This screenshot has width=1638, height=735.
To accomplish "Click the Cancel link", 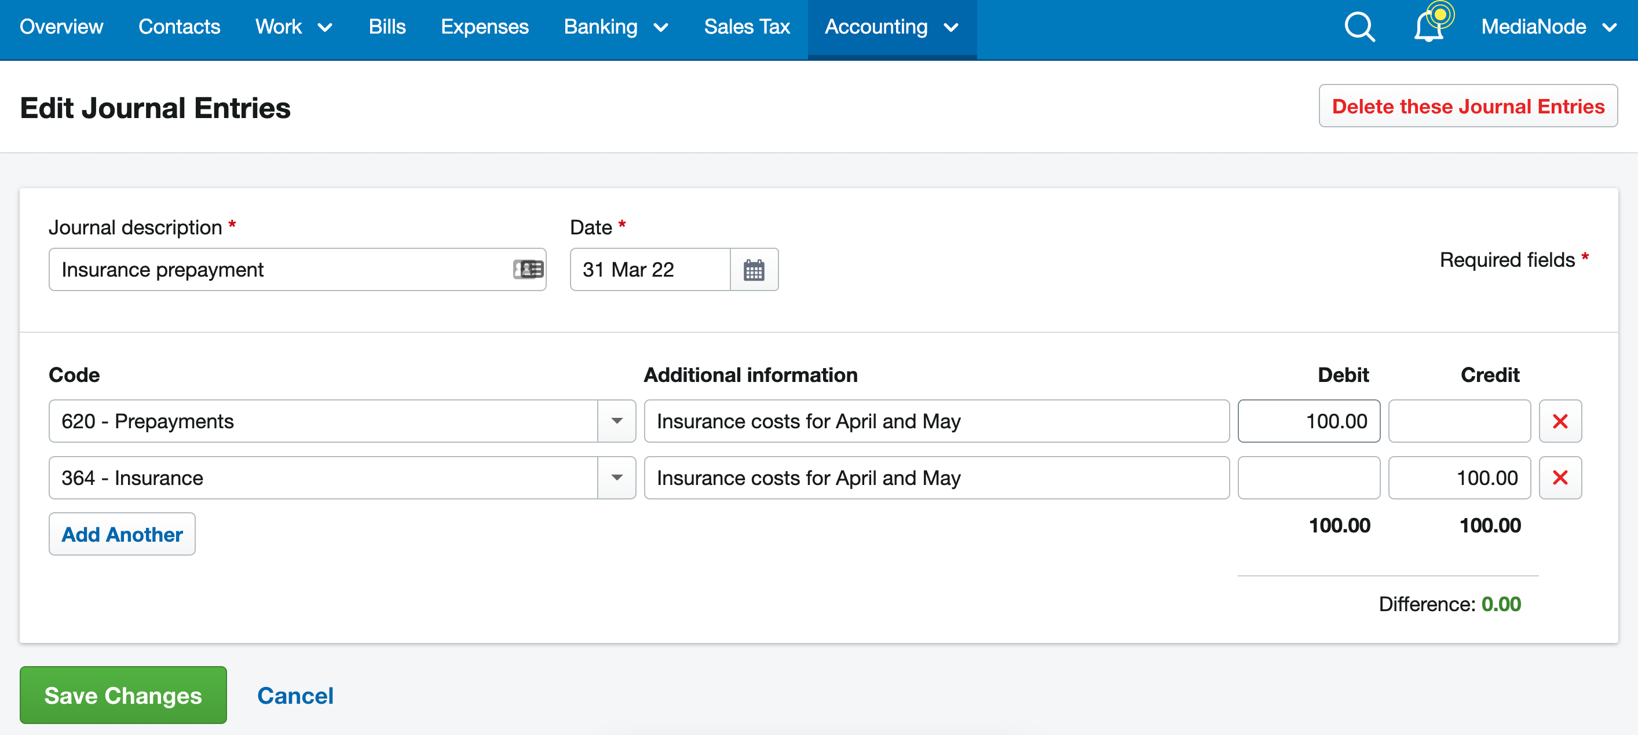I will [x=295, y=696].
